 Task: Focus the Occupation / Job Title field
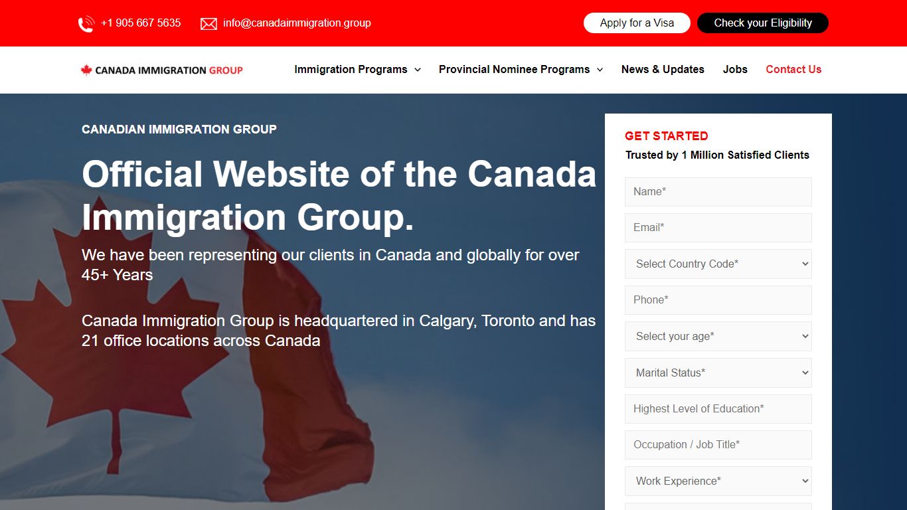pyautogui.click(x=718, y=445)
